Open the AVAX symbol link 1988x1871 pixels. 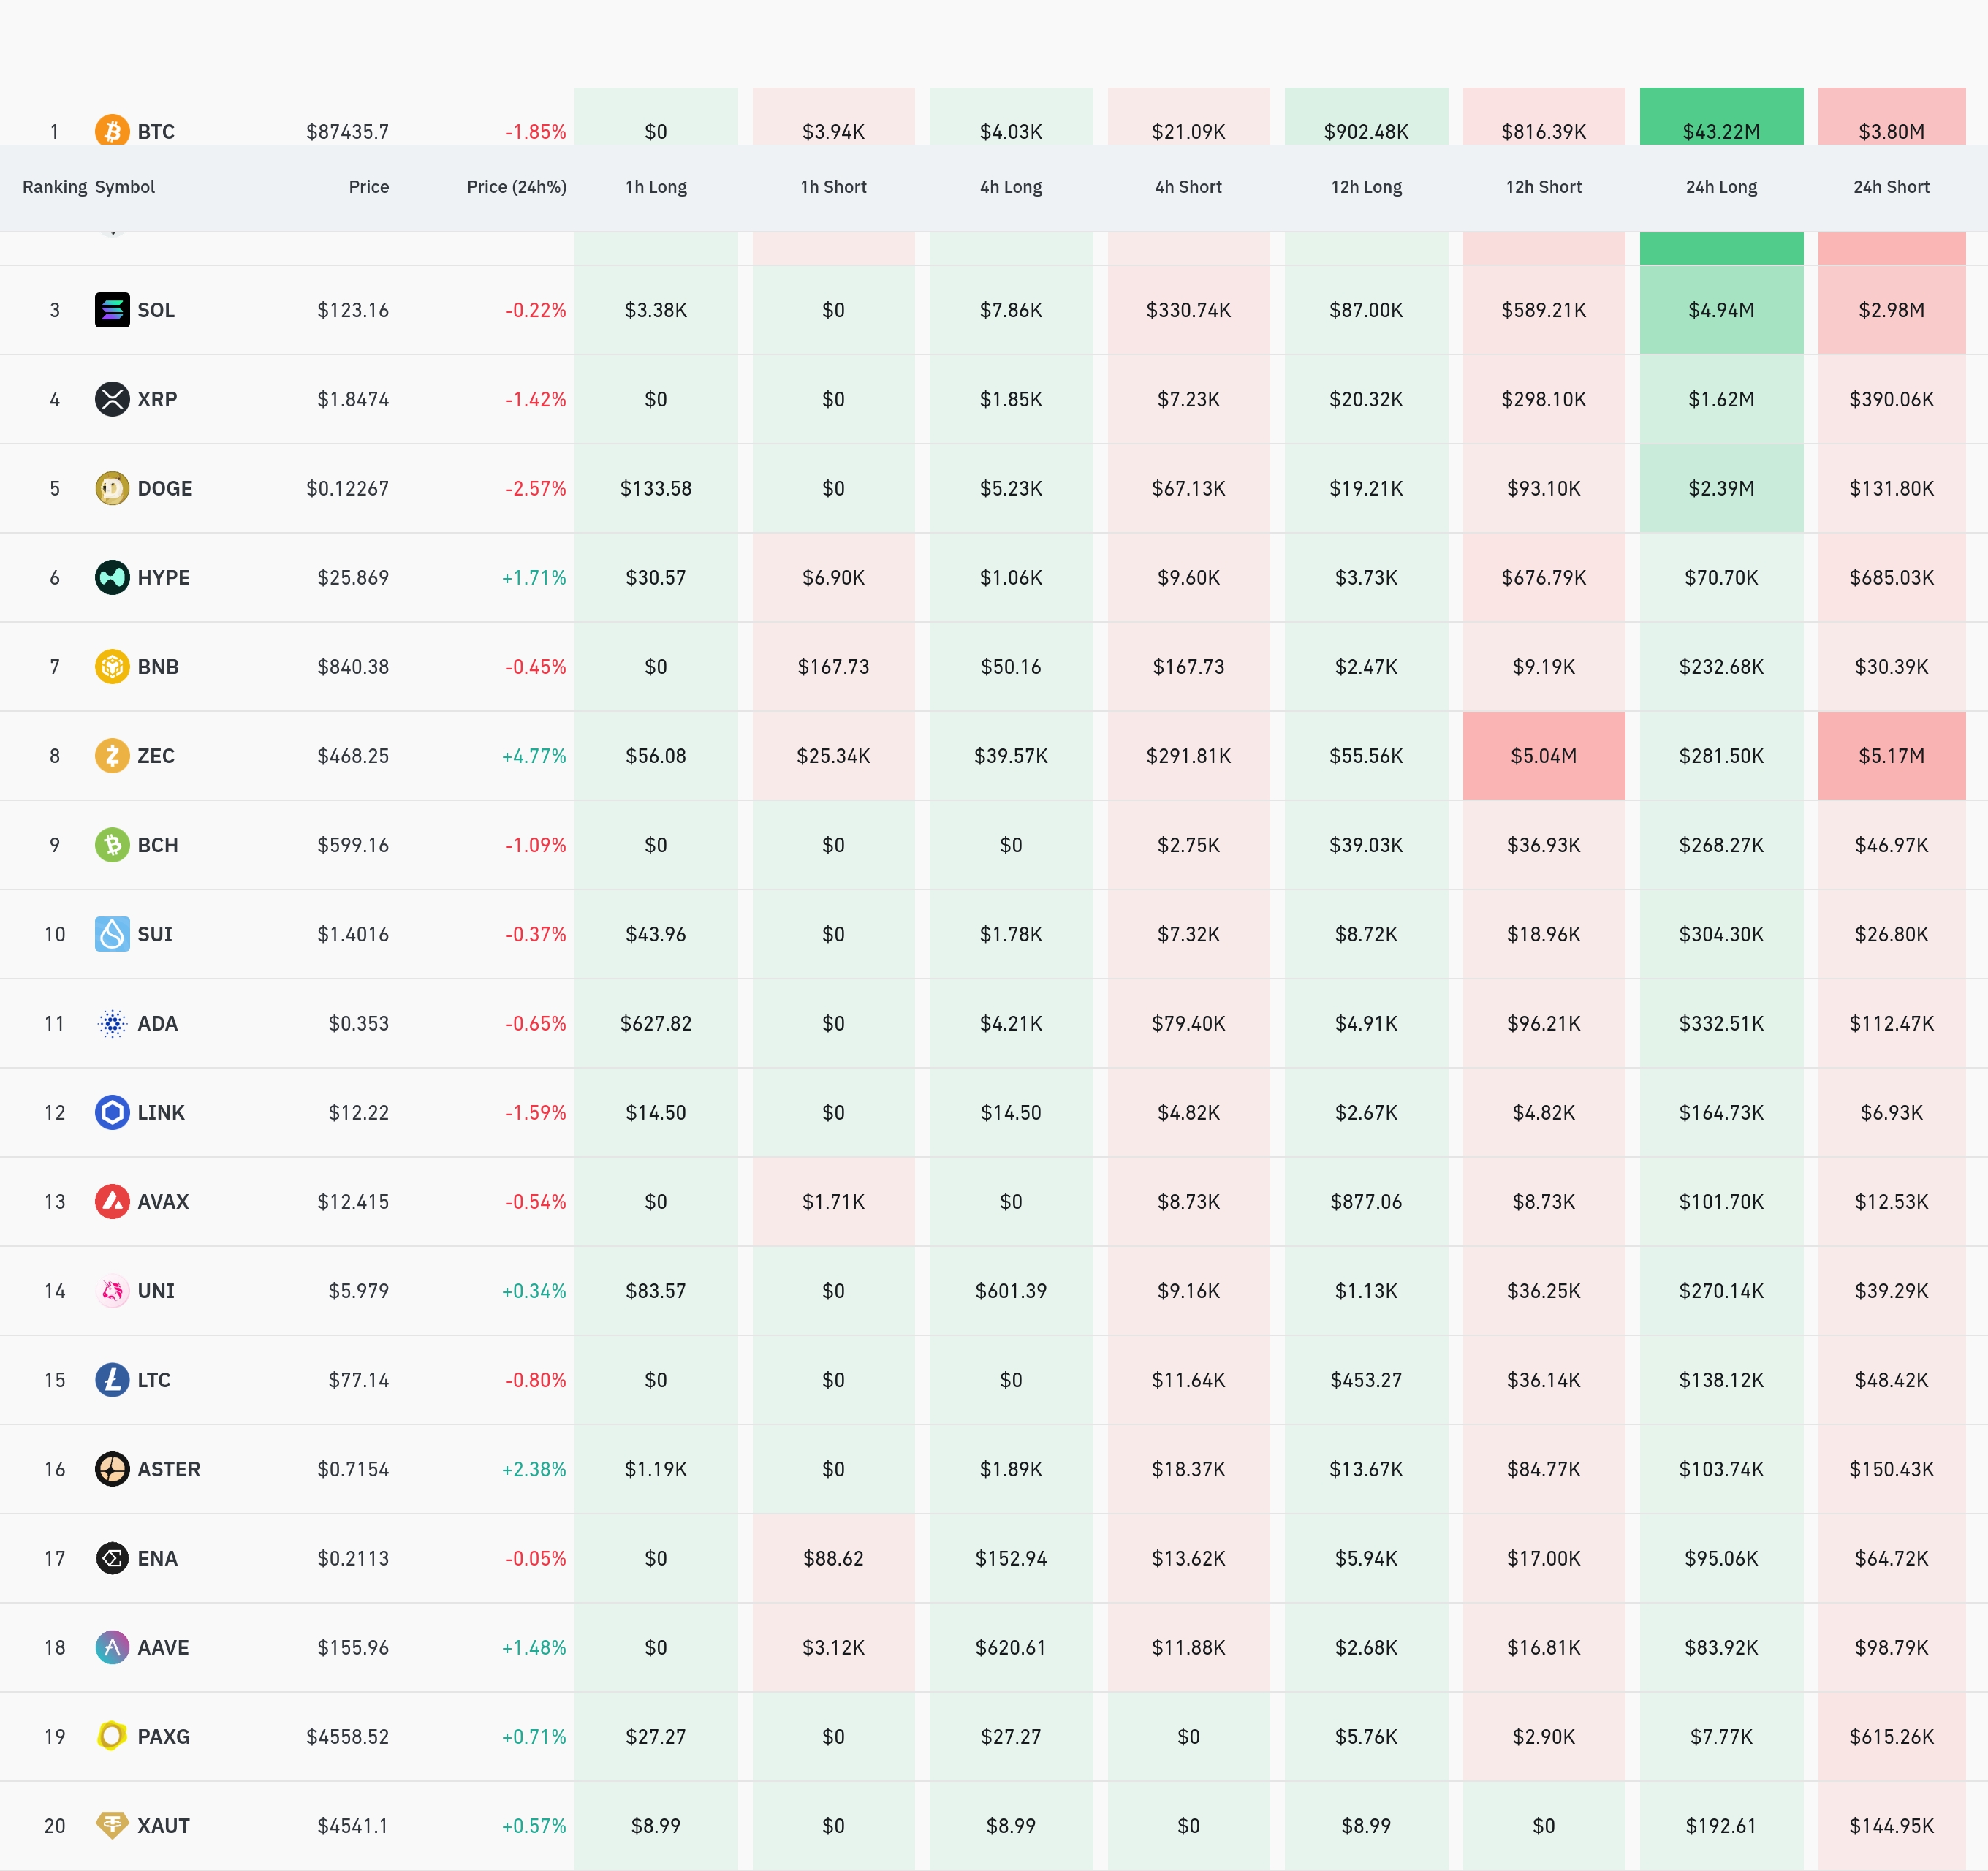[x=163, y=1201]
